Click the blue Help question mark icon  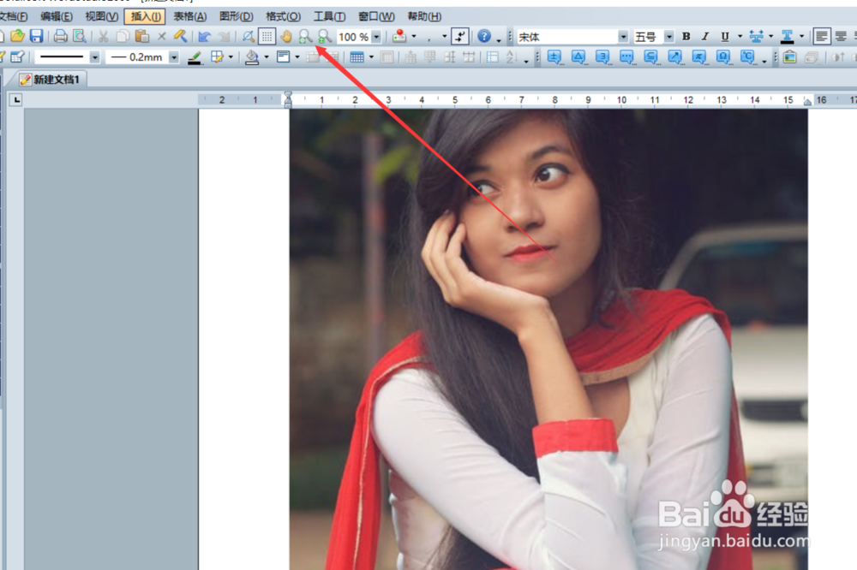[484, 37]
